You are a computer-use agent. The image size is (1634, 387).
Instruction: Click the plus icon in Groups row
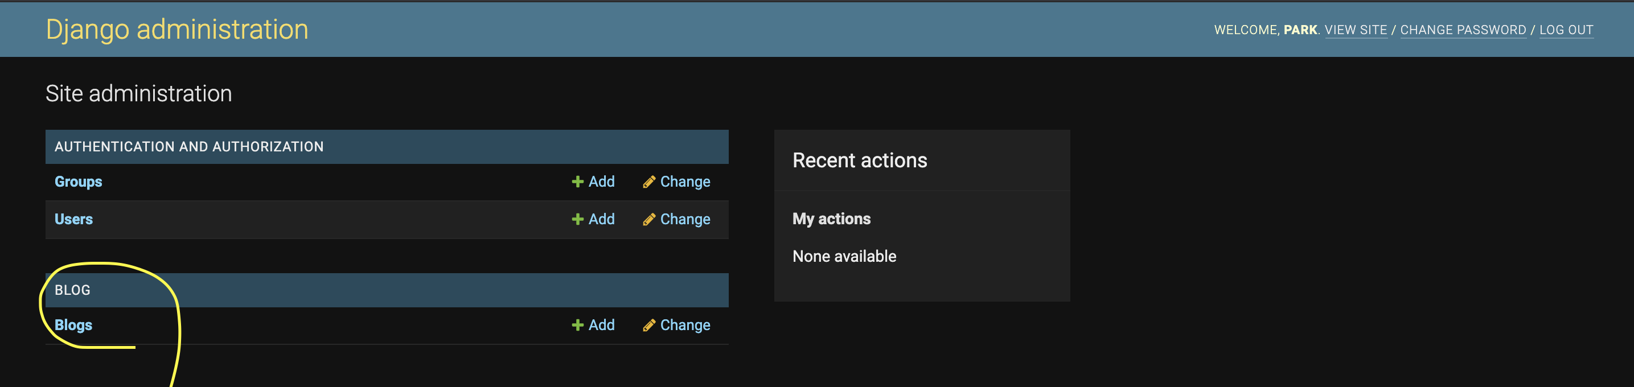(x=577, y=182)
